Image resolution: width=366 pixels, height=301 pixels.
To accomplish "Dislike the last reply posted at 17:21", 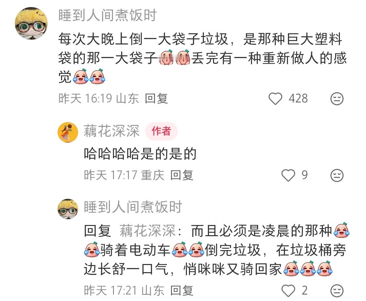I will (337, 291).
